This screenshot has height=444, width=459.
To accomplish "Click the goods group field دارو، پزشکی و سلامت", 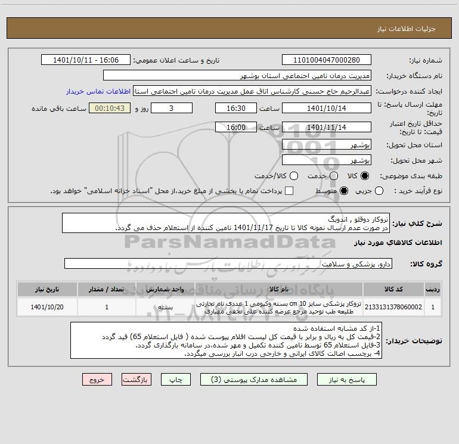I will pos(228,263).
